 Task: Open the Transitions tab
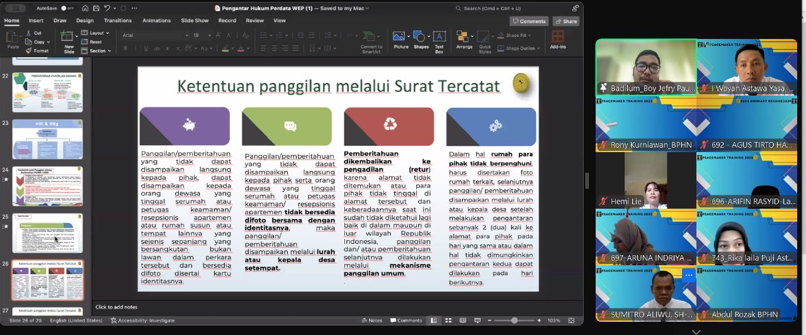[x=118, y=20]
